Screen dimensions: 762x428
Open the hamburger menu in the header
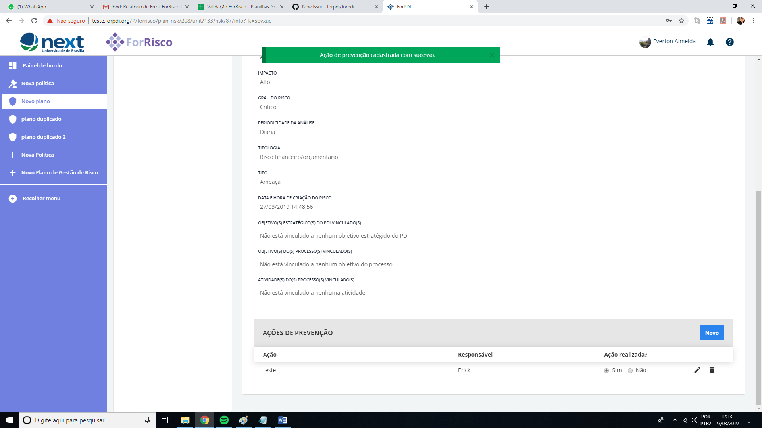[749, 42]
